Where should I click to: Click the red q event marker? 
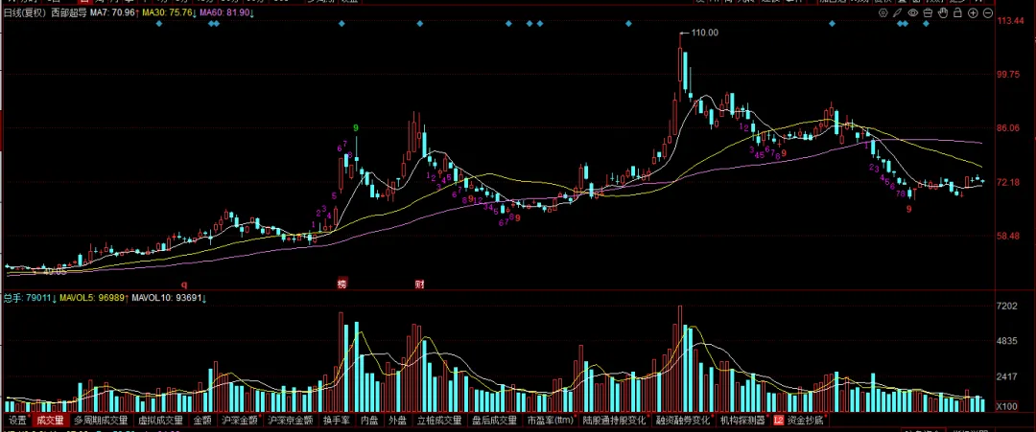click(185, 284)
